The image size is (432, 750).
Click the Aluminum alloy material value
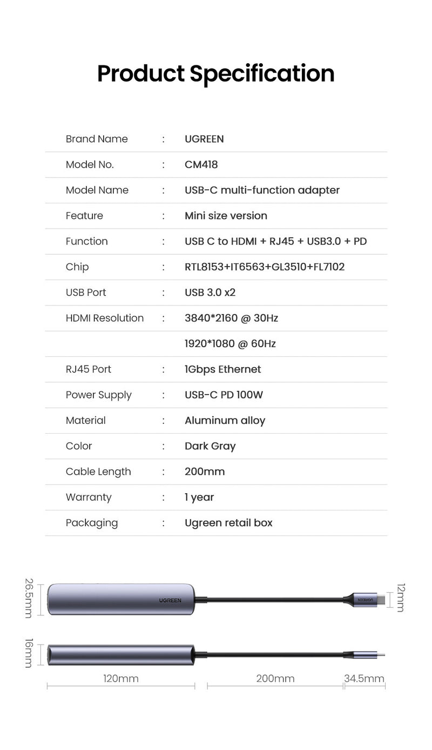225,421
